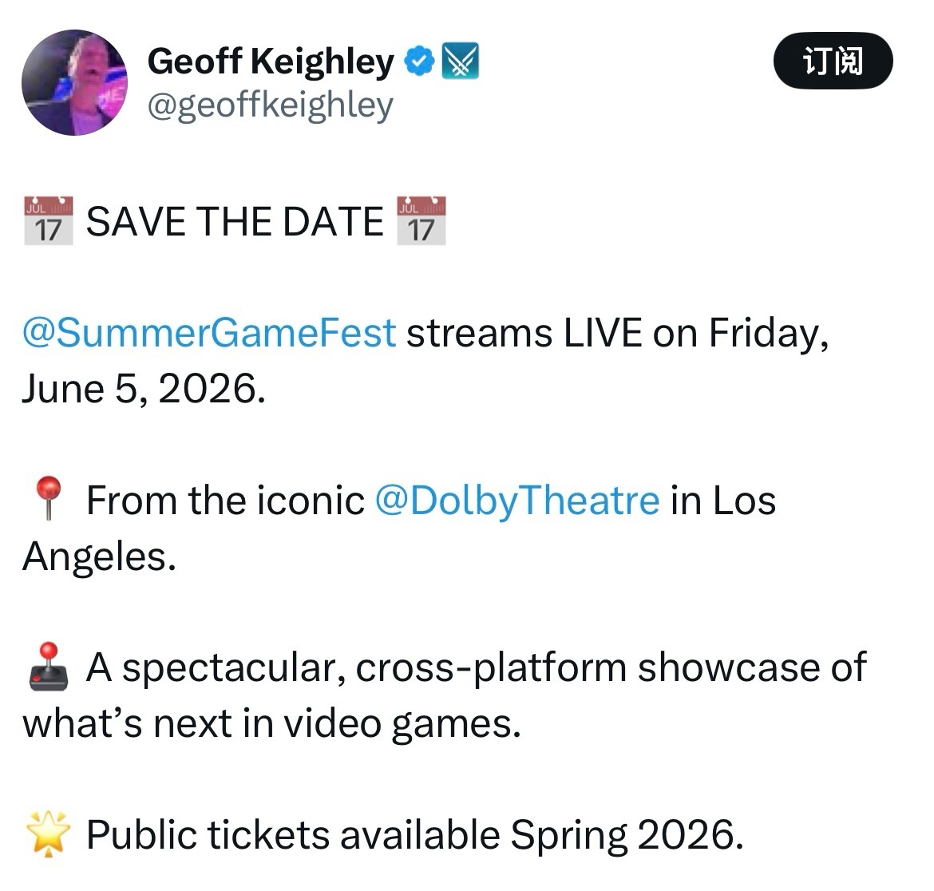Screen dimensions: 934x891
Task: Click the Geoff Keighley display name
Action: pos(270,61)
